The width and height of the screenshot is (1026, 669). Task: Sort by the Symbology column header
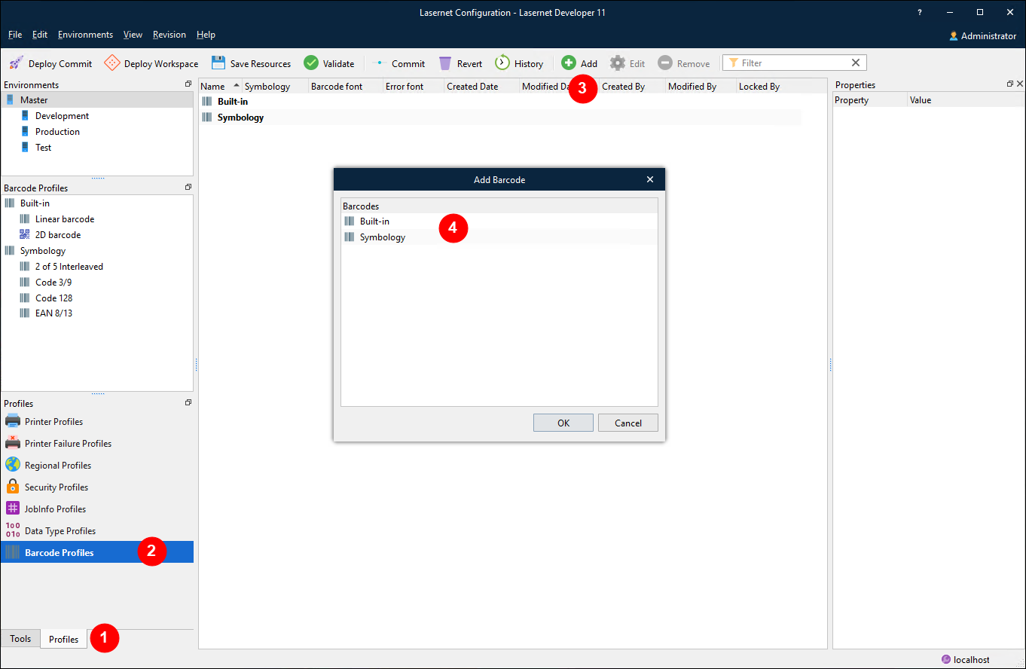[x=275, y=86]
